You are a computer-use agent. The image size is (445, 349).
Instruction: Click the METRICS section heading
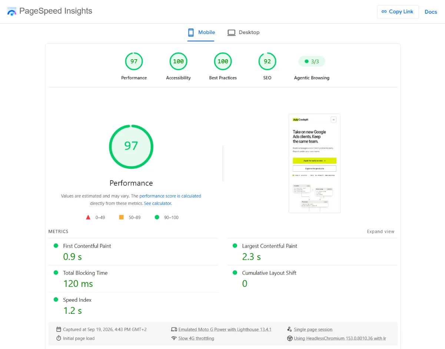tap(58, 232)
